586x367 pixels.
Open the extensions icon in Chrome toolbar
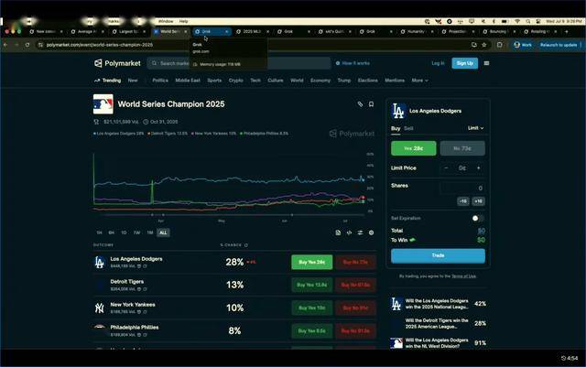500,45
